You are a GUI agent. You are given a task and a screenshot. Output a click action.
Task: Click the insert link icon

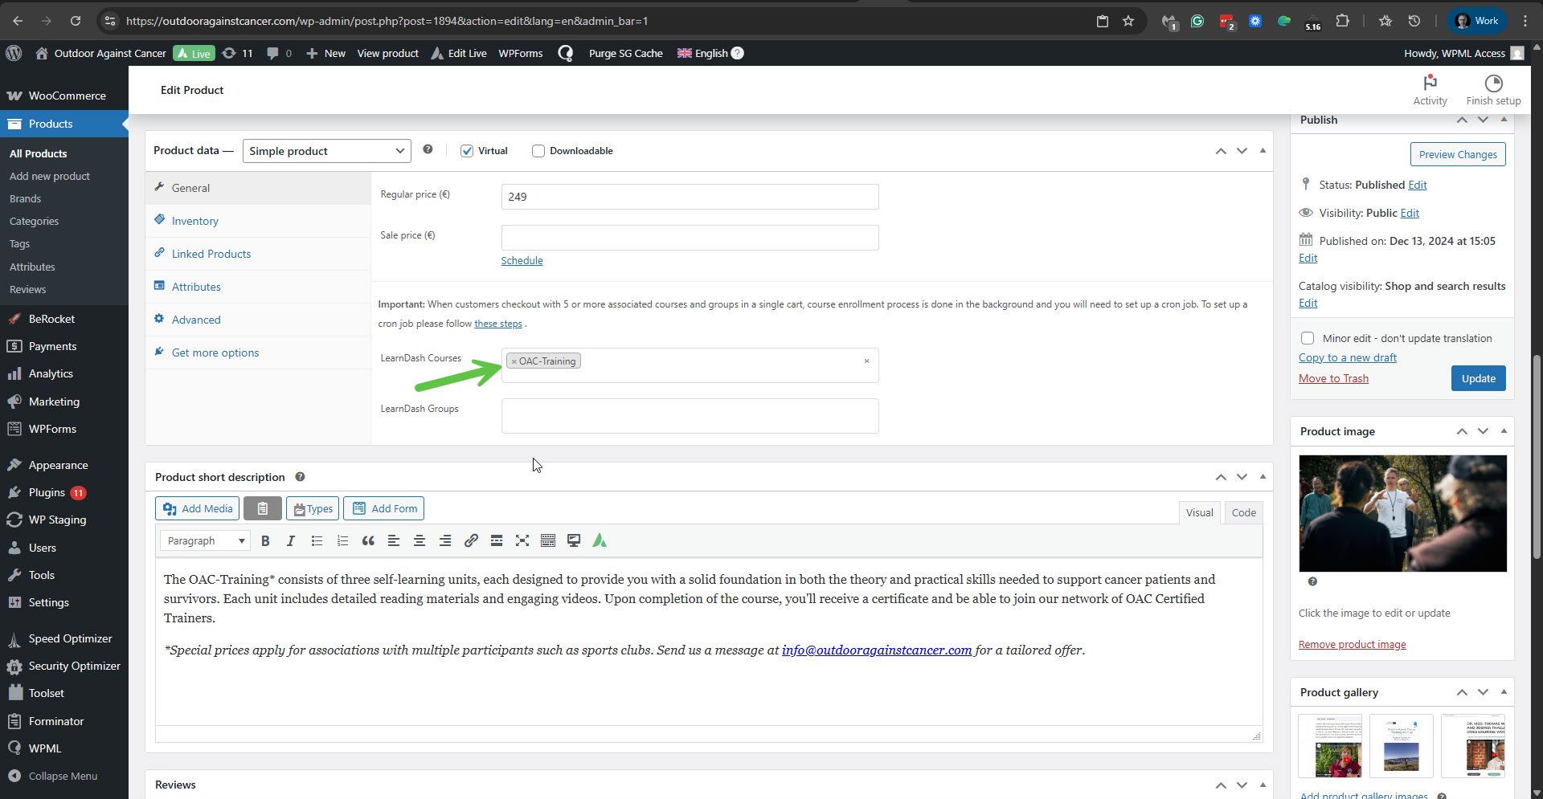pyautogui.click(x=471, y=541)
